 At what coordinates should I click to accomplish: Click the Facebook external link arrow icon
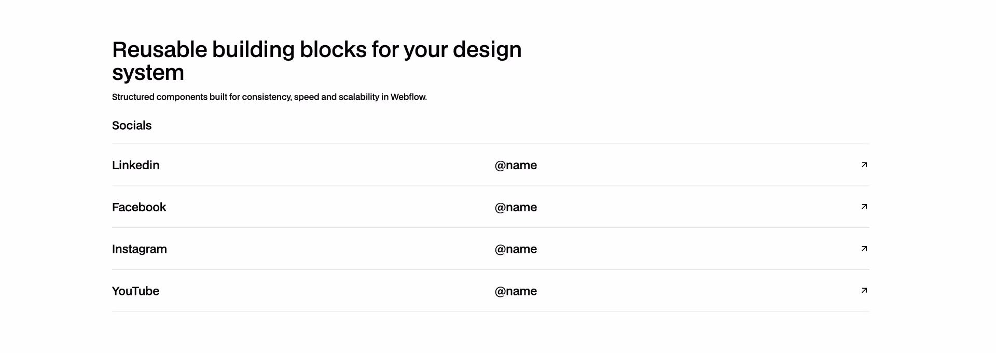pos(864,207)
